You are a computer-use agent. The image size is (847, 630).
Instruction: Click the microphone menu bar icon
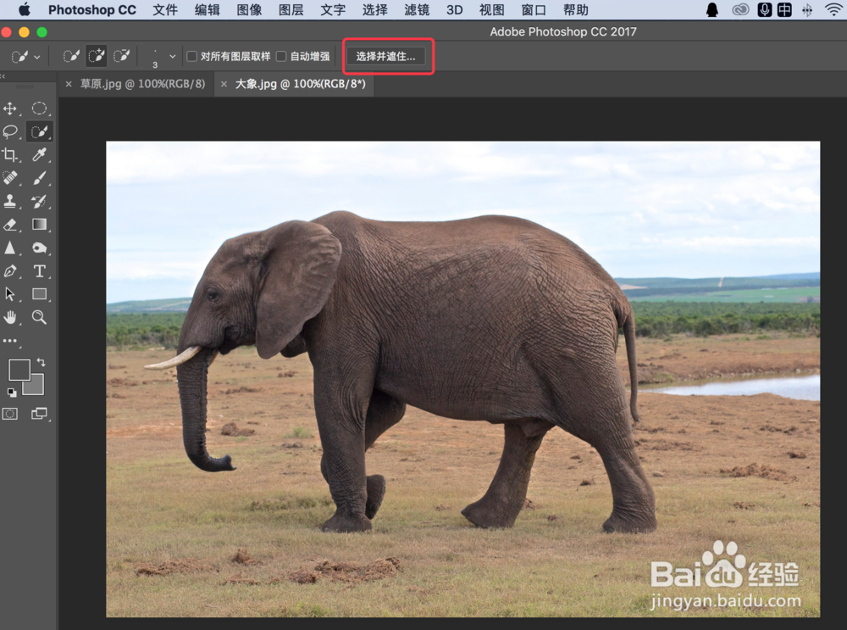764,9
